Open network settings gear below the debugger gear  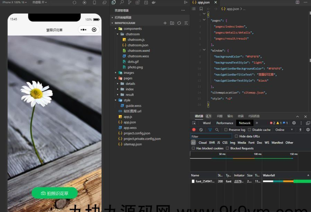[x=308, y=130]
